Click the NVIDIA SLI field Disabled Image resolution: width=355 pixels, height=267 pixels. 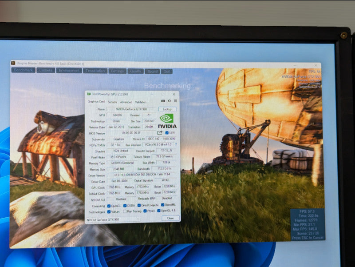coord(121,199)
